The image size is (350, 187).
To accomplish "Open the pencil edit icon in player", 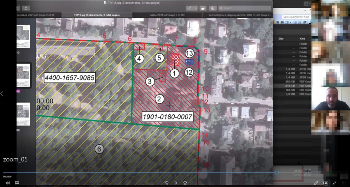I will click(x=316, y=183).
